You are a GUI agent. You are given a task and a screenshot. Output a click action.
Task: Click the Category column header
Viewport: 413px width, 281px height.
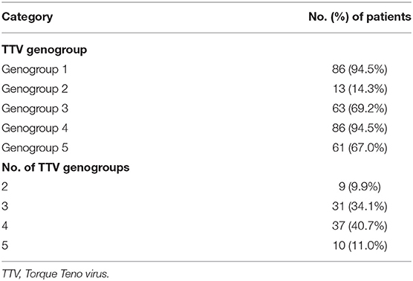pyautogui.click(x=27, y=17)
